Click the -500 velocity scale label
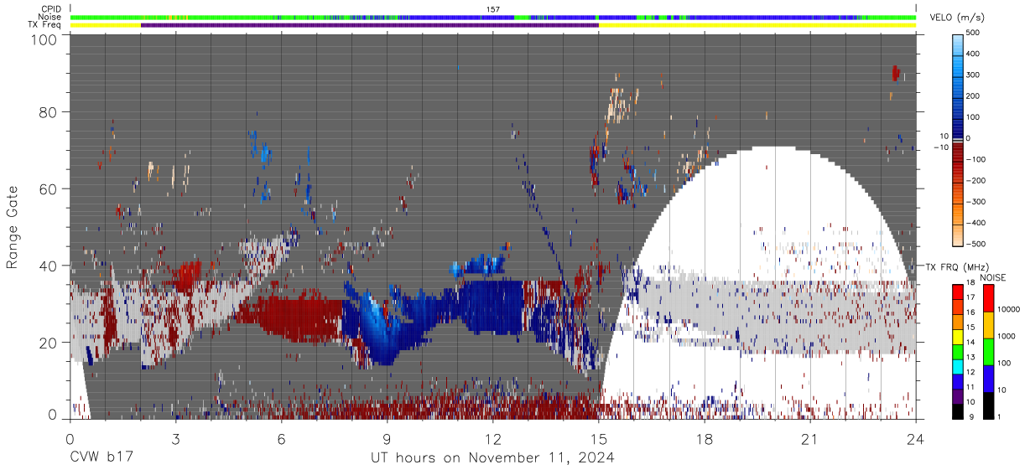 click(x=975, y=244)
